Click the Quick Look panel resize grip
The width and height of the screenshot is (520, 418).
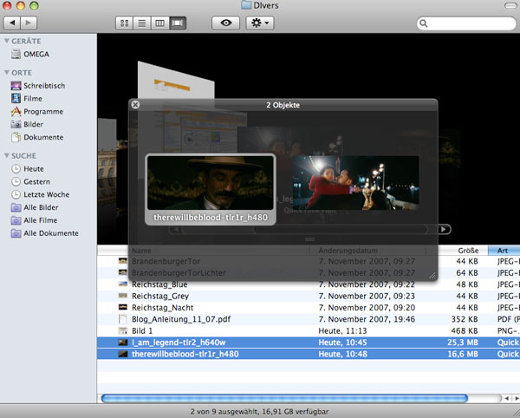tap(432, 276)
